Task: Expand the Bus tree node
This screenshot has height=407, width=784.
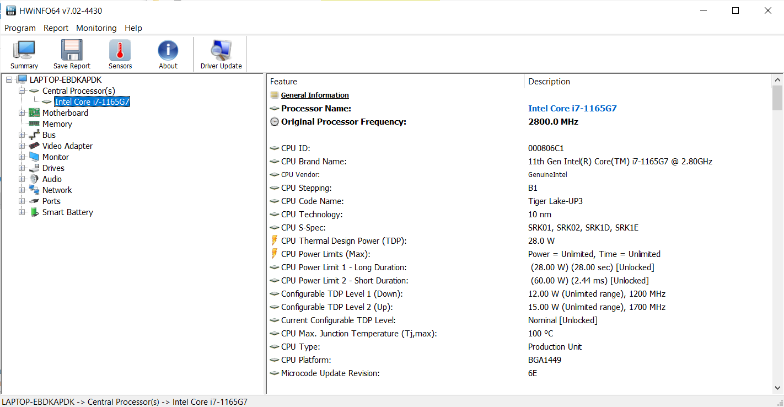Action: pos(22,135)
